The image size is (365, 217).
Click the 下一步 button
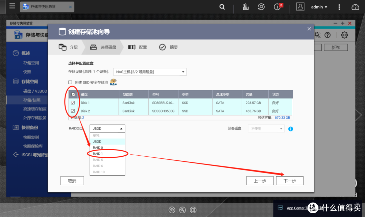[290, 181]
